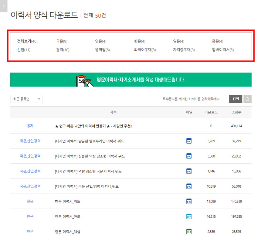Filter by 일문(4) category
Image resolution: width=261 pixels, height=238 pixels.
[178, 41]
